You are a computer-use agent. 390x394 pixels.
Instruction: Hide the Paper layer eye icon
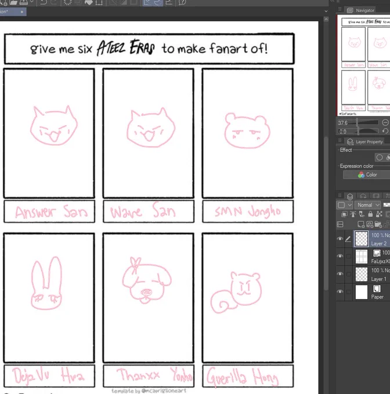tap(340, 291)
